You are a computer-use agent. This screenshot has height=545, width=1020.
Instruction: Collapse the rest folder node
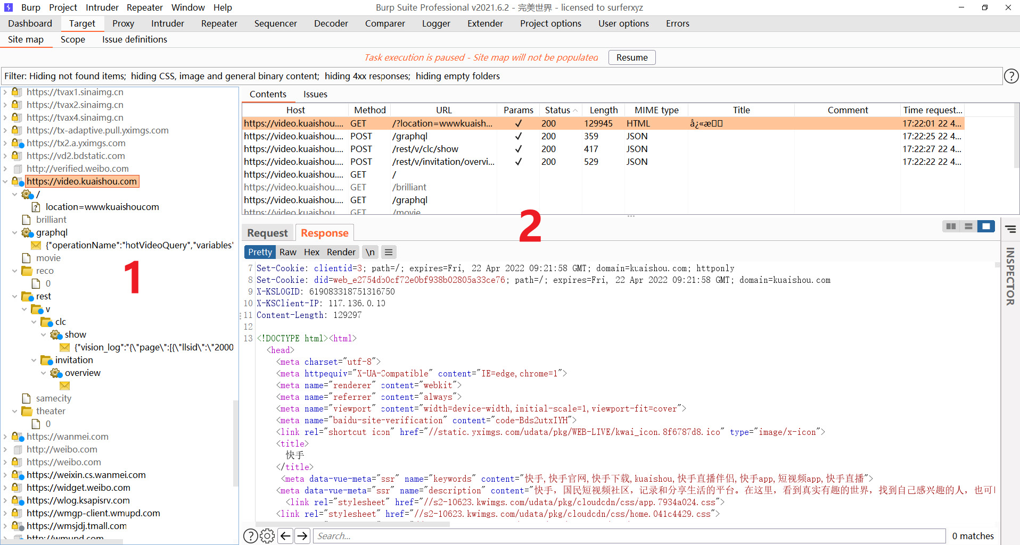click(x=15, y=296)
